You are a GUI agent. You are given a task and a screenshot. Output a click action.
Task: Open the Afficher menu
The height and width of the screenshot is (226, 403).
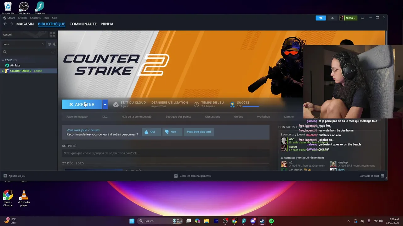[23, 18]
